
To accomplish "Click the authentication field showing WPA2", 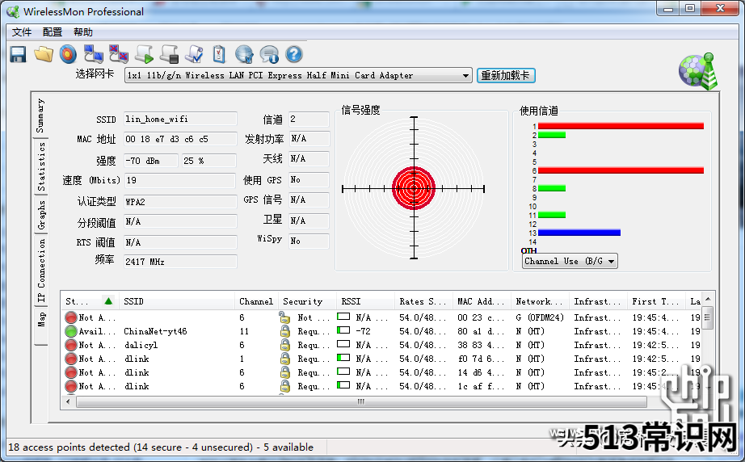I will pos(180,202).
